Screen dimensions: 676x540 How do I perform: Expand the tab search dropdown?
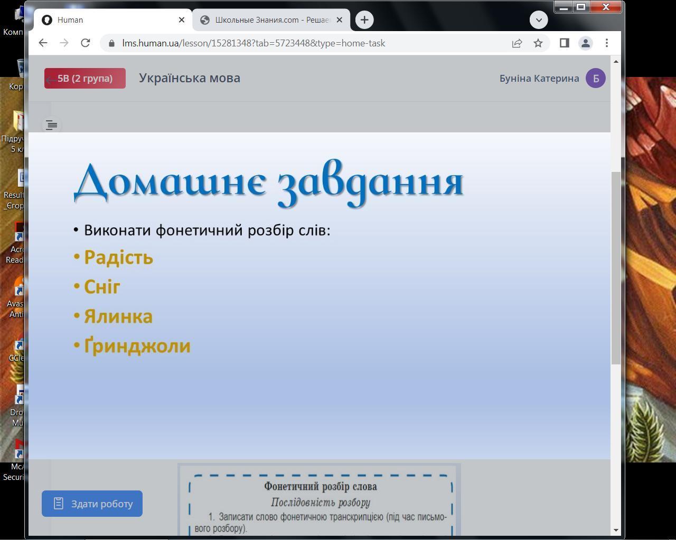pyautogui.click(x=539, y=20)
